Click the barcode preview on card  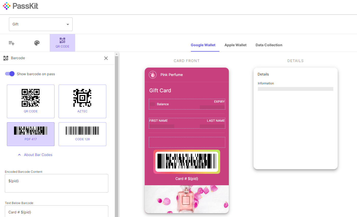coord(187,162)
